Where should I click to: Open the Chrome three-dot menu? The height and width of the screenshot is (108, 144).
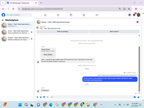click(141, 9)
